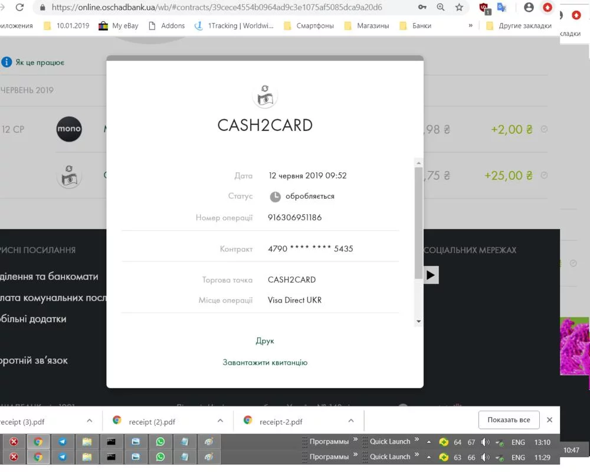Click the CASH2CARD icon in the +25,00 row

(69, 176)
